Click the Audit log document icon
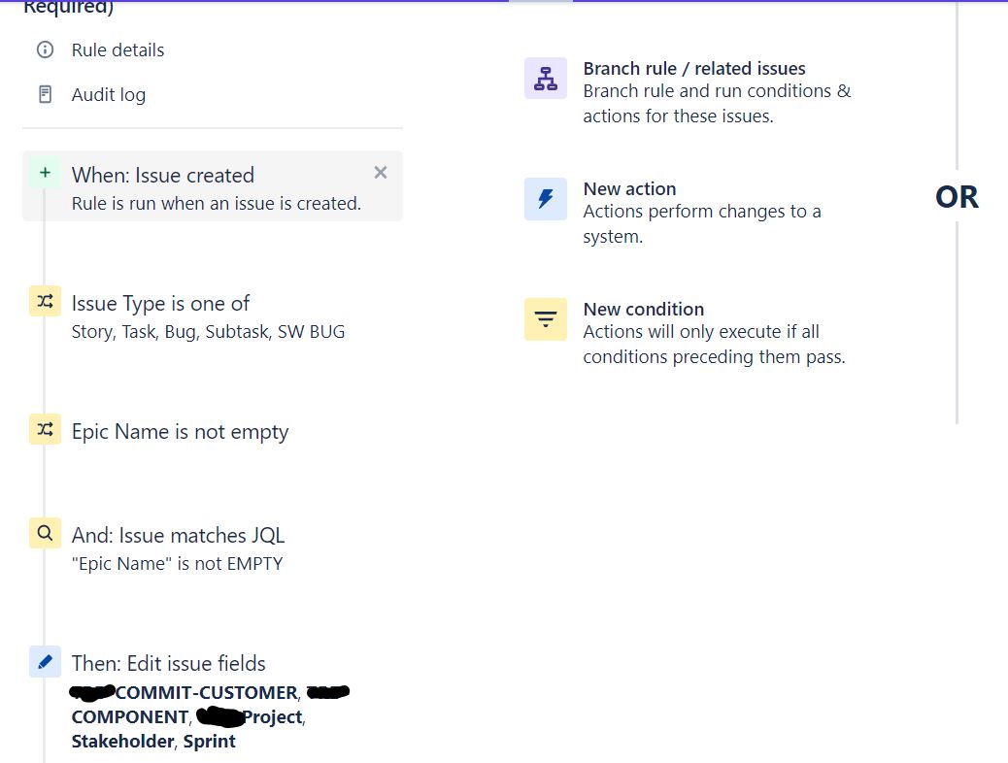Viewport: 1008px width, 763px height. pyautogui.click(x=45, y=94)
